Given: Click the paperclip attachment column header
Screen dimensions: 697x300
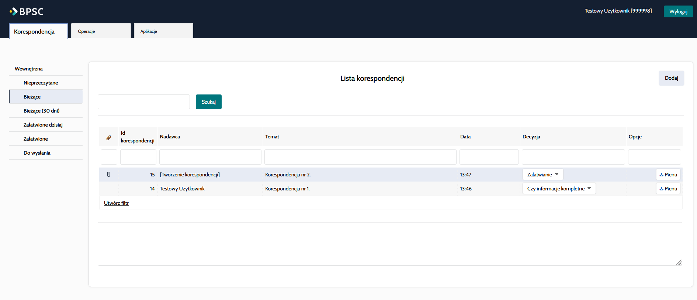Looking at the screenshot, I should (x=109, y=137).
